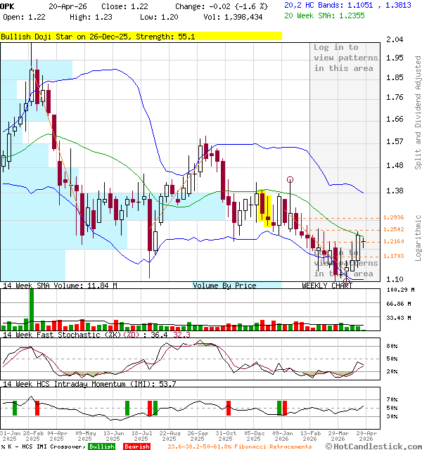Click the green Bullish legend box
Screen dimensions: 422x450
click(x=101, y=446)
